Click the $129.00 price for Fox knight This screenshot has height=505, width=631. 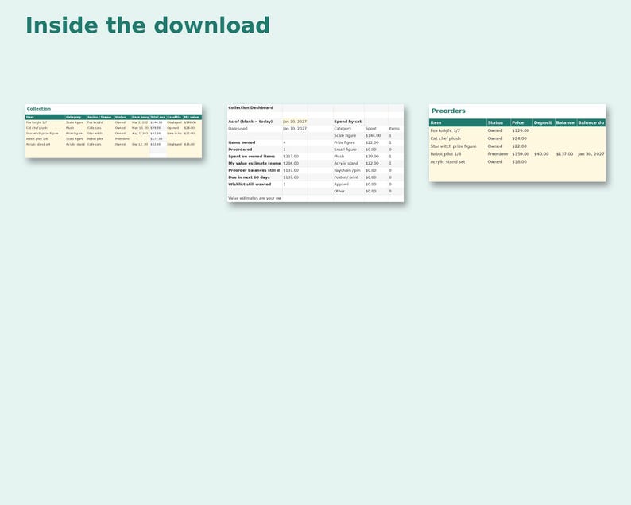(521, 130)
